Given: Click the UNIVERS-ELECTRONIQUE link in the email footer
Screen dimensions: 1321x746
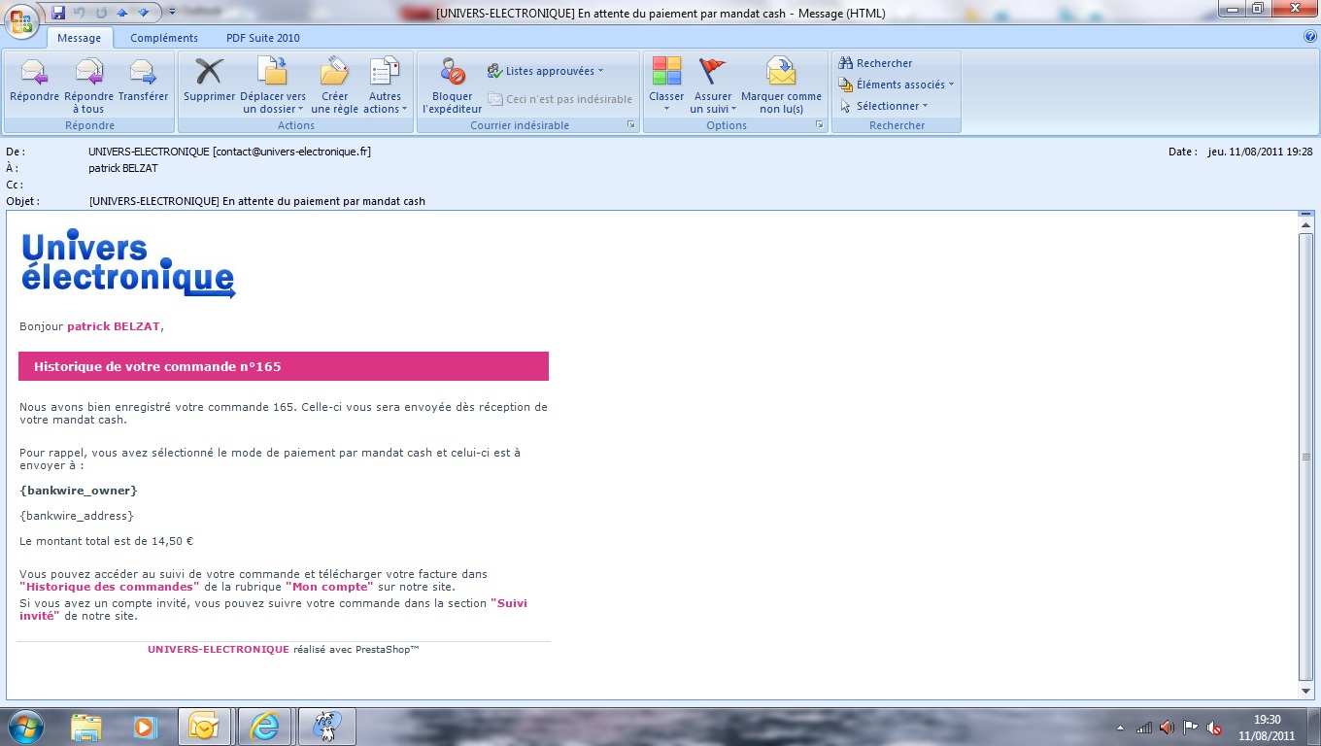Looking at the screenshot, I should pos(219,649).
